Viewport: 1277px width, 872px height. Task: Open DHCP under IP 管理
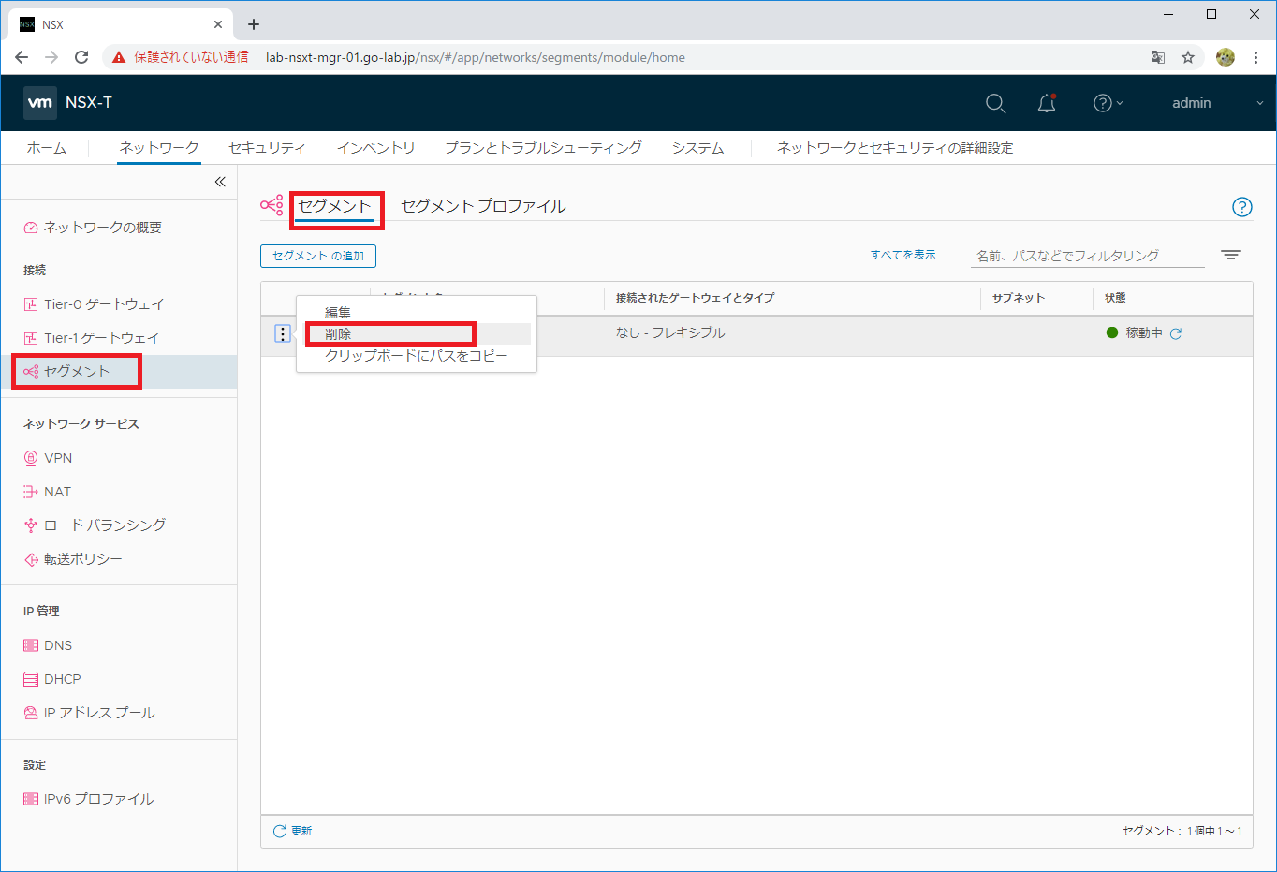click(62, 679)
